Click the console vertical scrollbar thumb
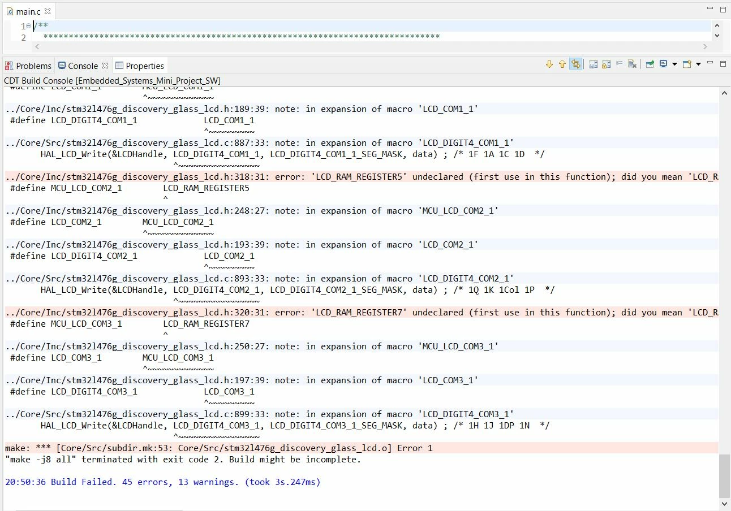The height and width of the screenshot is (511, 731). click(724, 475)
